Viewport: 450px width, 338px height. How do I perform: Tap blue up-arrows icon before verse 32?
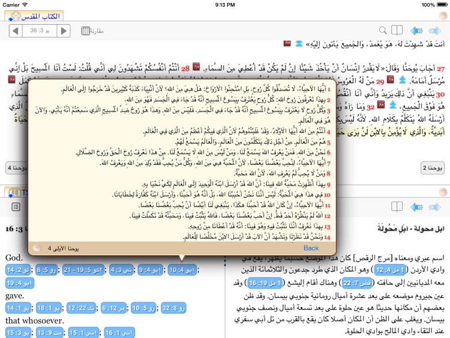393,105
